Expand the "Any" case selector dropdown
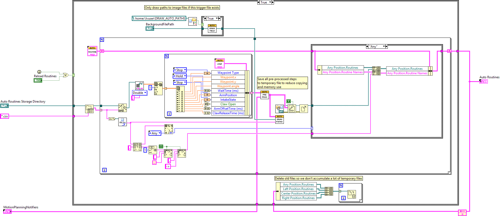 point(384,47)
